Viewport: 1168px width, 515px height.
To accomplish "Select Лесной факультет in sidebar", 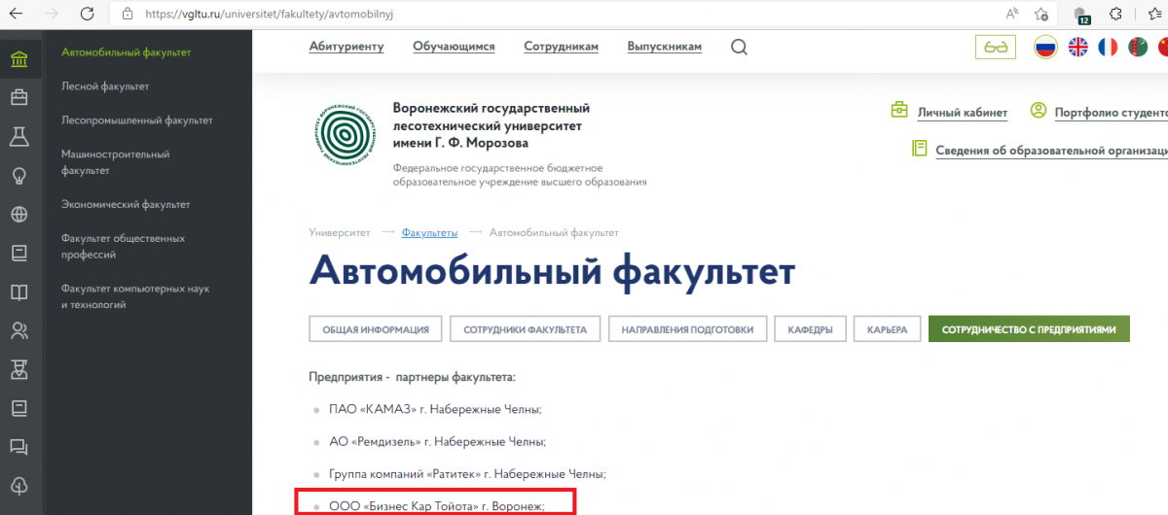I will (105, 86).
